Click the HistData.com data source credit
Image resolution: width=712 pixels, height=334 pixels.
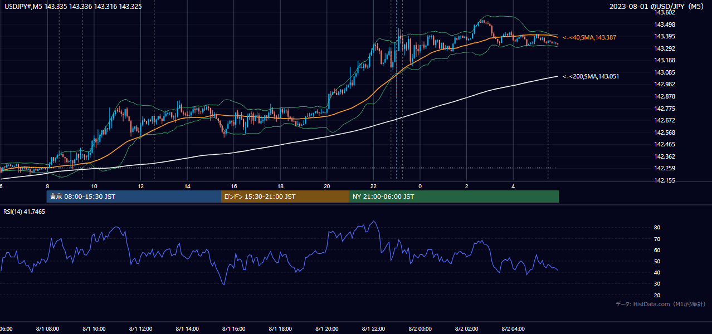tap(661, 304)
